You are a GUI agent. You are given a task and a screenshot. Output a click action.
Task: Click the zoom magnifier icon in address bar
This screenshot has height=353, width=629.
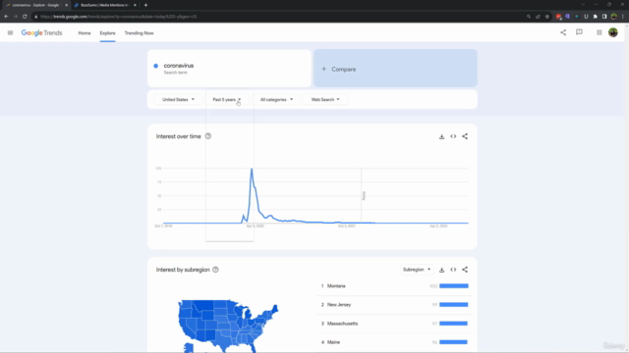pos(529,17)
